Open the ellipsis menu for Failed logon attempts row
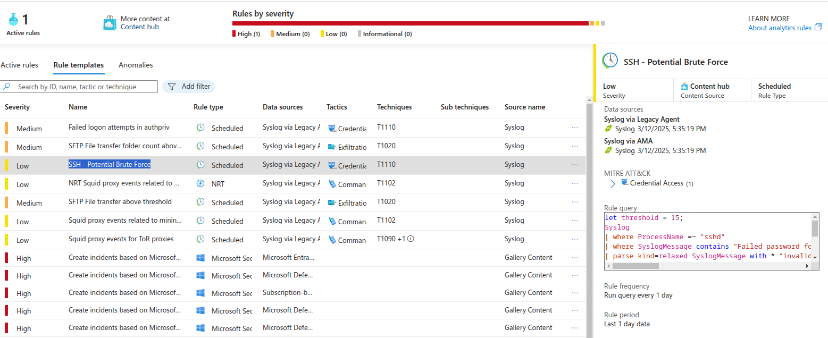 pos(575,128)
